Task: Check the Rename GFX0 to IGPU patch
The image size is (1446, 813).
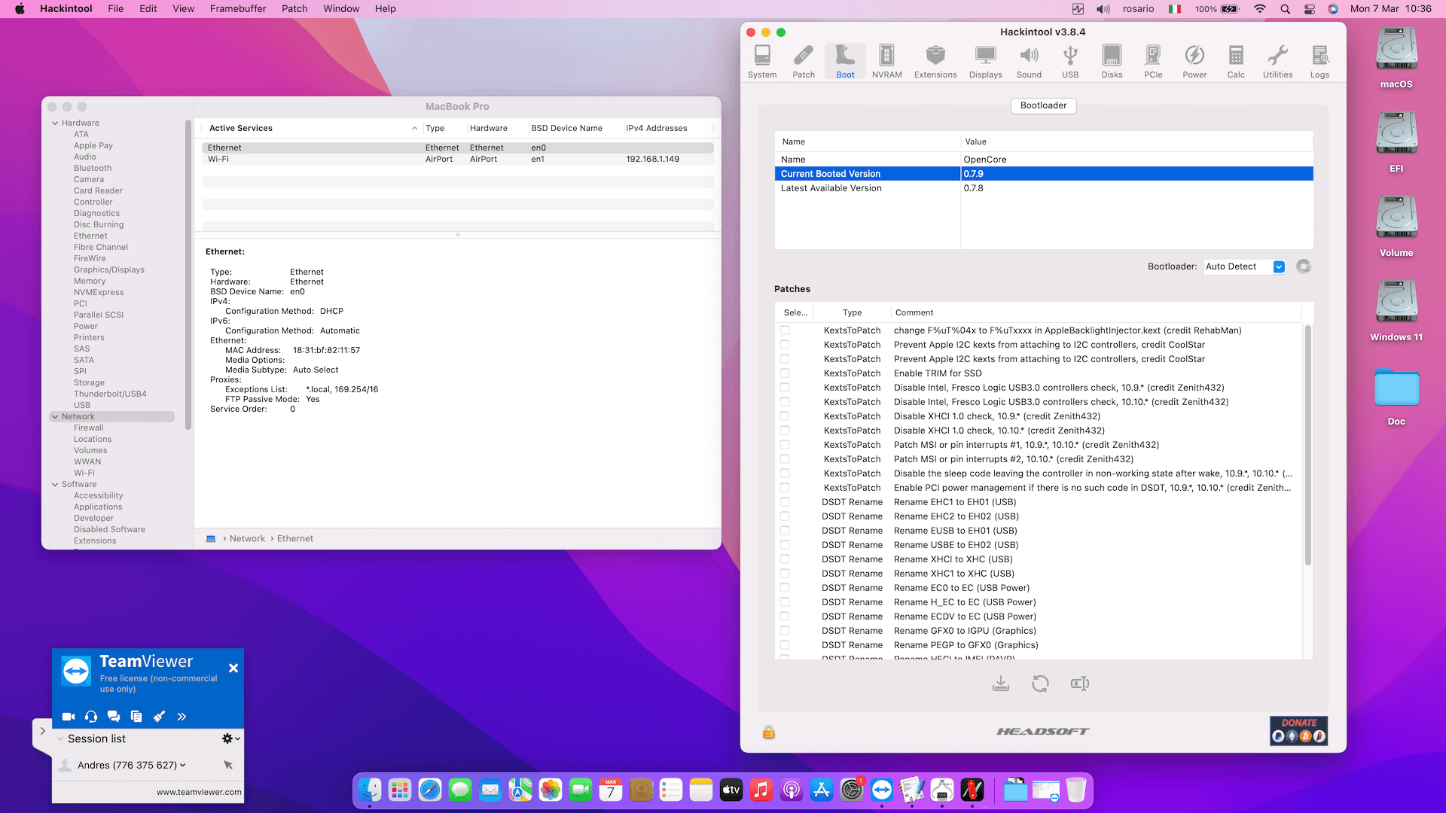Action: [x=785, y=631]
